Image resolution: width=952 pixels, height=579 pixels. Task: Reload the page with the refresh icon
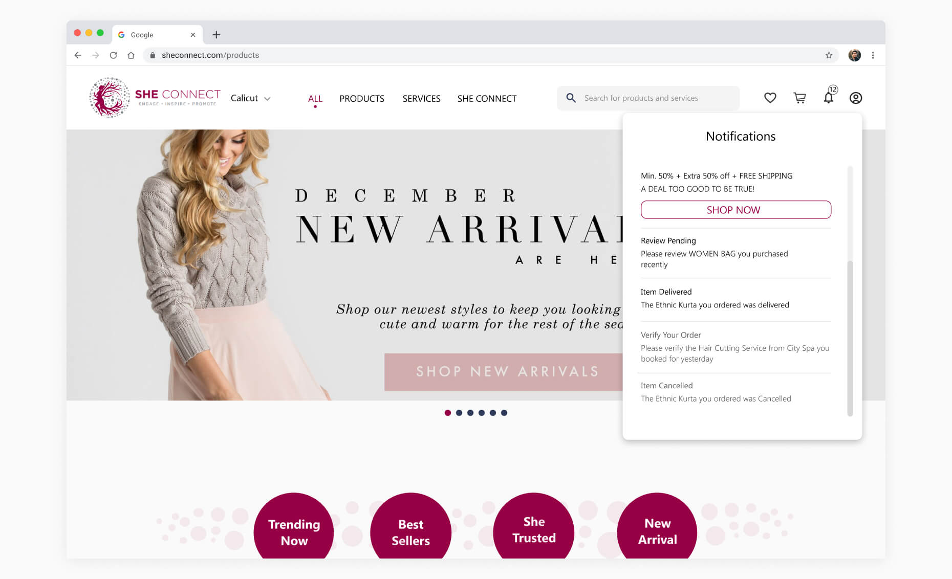114,55
